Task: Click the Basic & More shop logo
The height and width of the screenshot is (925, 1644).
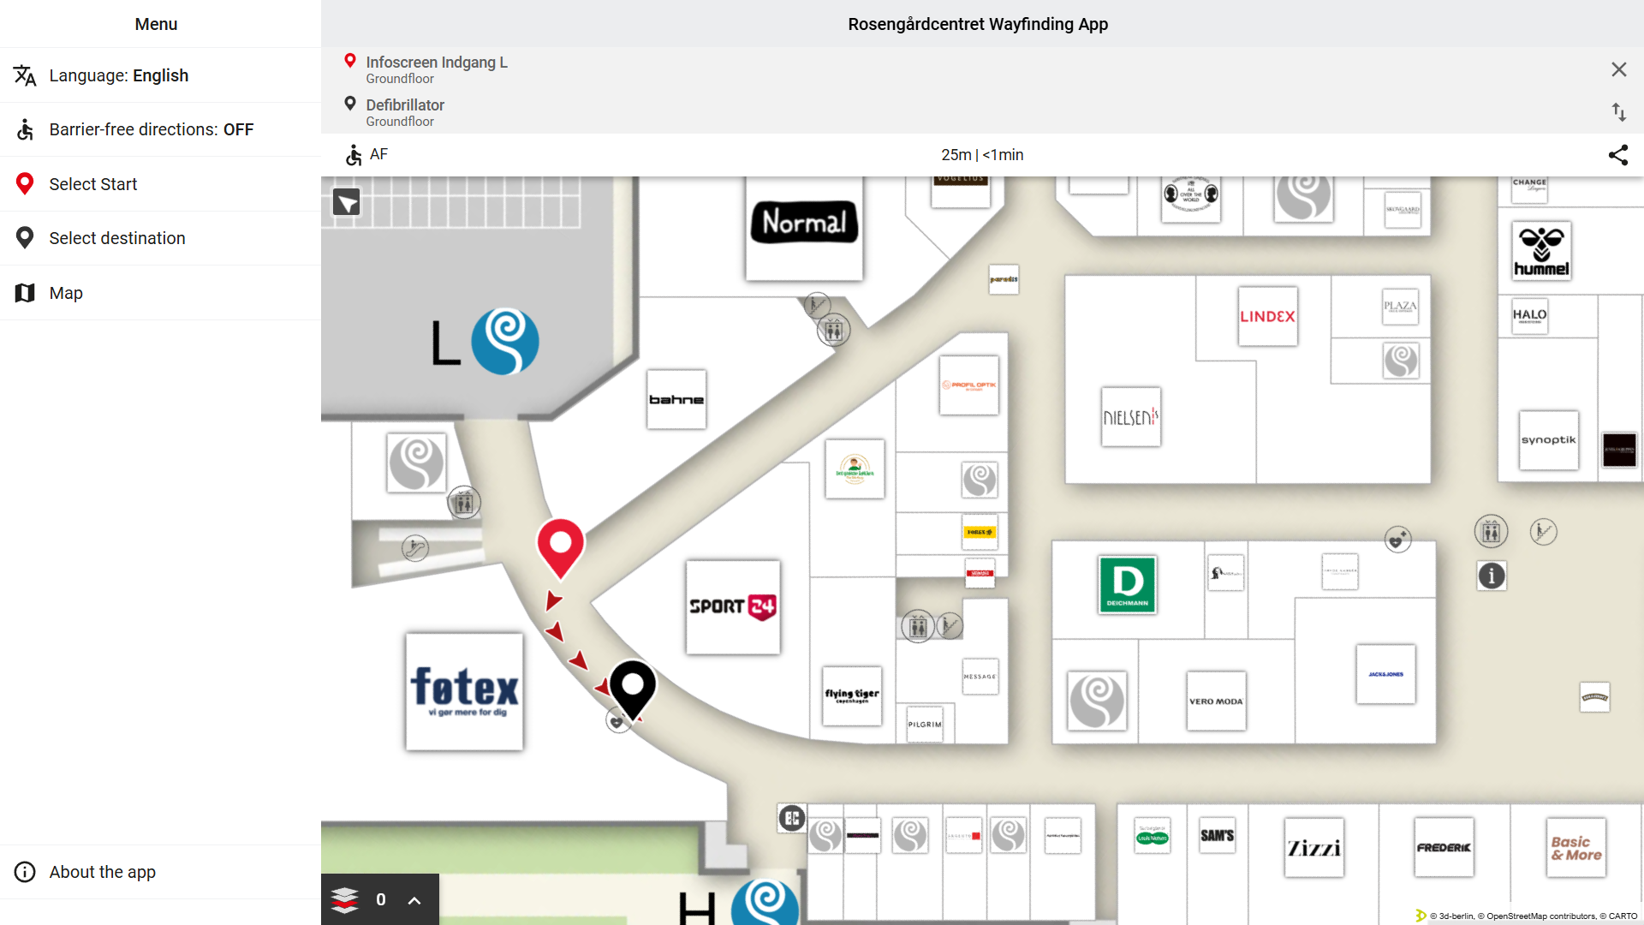Action: [x=1576, y=848]
